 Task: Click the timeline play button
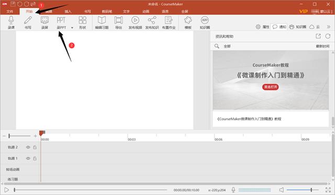point(7,190)
